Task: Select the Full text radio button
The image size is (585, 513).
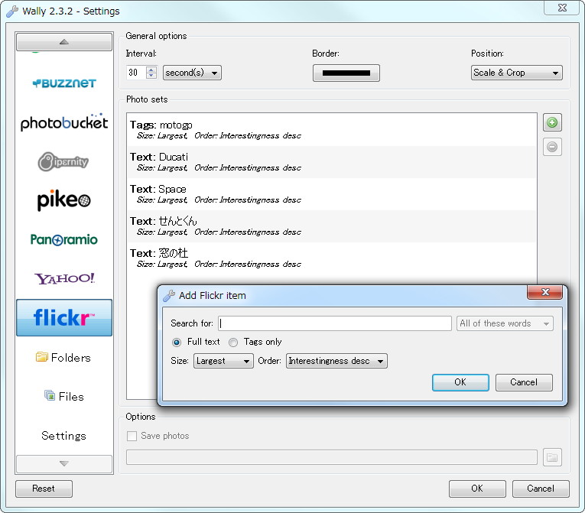Action: (177, 342)
